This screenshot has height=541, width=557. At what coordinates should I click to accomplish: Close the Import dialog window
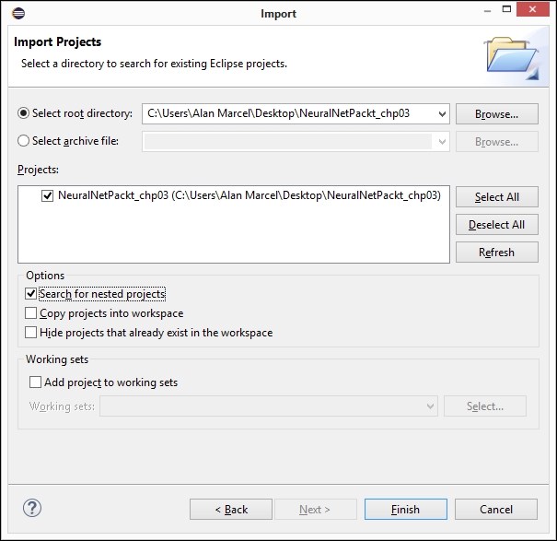pos(536,14)
